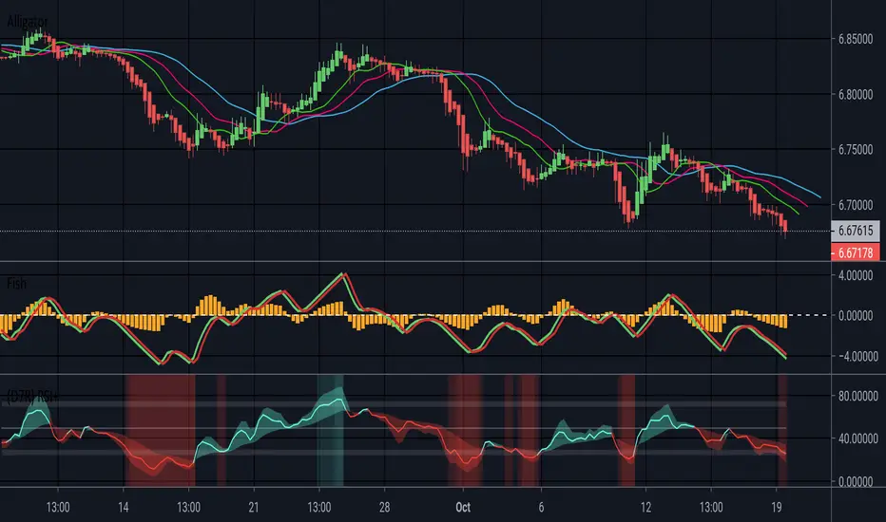Click the 6.85000 price axis label
The image size is (886, 522).
tap(856, 40)
